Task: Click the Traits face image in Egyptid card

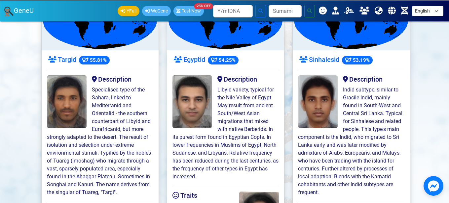Action: point(259,197)
